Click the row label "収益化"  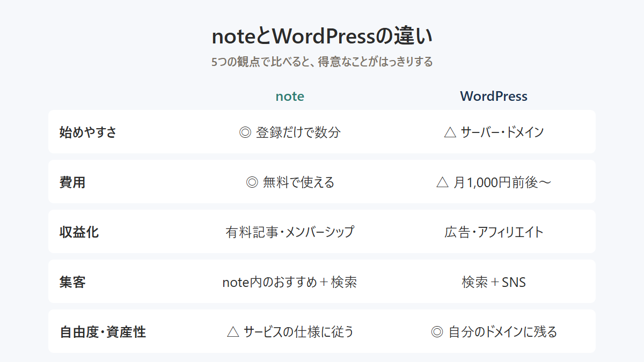[x=79, y=232]
